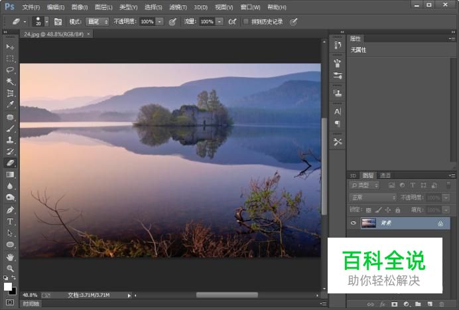Screen dimensions: 459x310
Task: Open the Properties panel flyout menu
Action: [x=452, y=39]
